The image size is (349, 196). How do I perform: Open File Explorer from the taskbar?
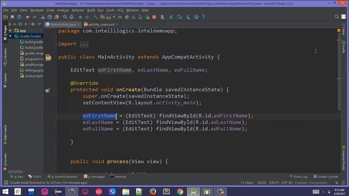tap(125, 192)
